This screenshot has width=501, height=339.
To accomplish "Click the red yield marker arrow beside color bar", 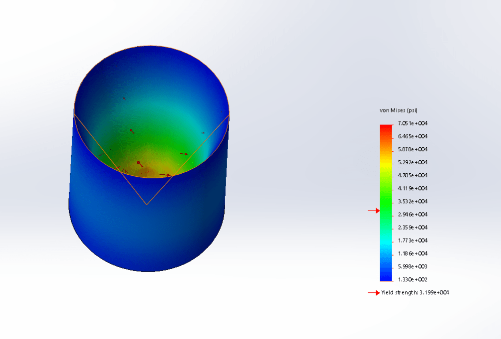I will (374, 211).
